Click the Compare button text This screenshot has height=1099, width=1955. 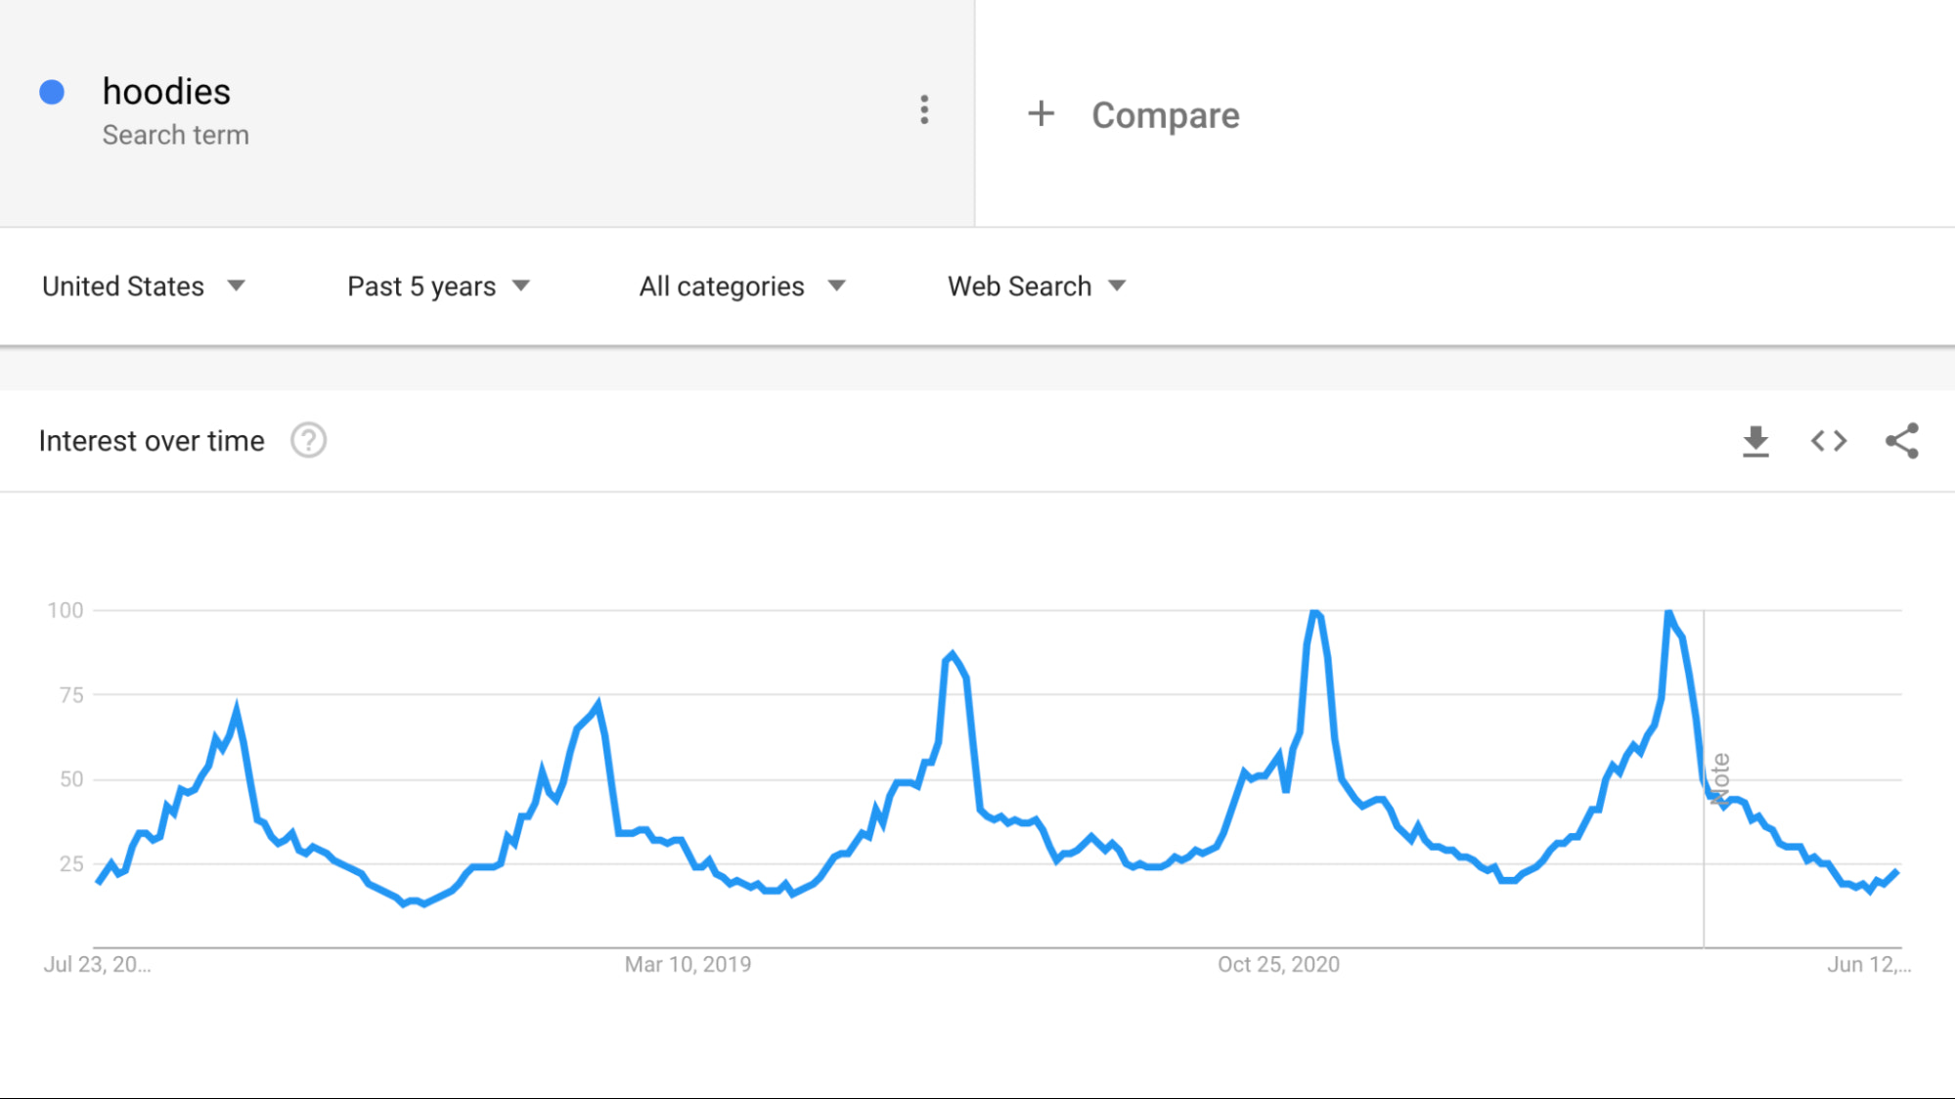(1165, 115)
